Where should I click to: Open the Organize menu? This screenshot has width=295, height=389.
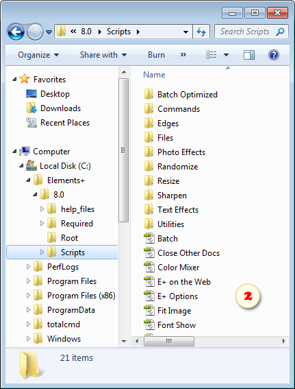38,55
